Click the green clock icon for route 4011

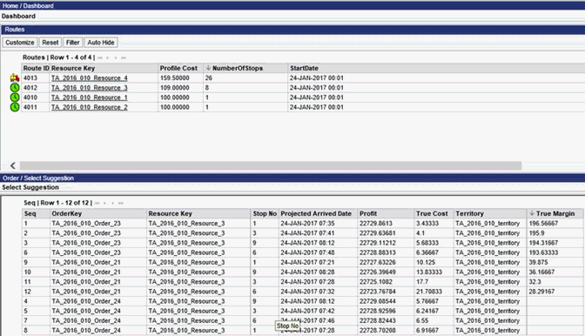(x=15, y=107)
